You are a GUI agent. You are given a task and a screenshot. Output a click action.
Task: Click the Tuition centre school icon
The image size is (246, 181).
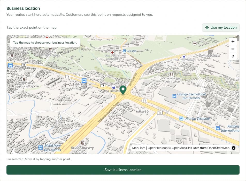pos(12,56)
